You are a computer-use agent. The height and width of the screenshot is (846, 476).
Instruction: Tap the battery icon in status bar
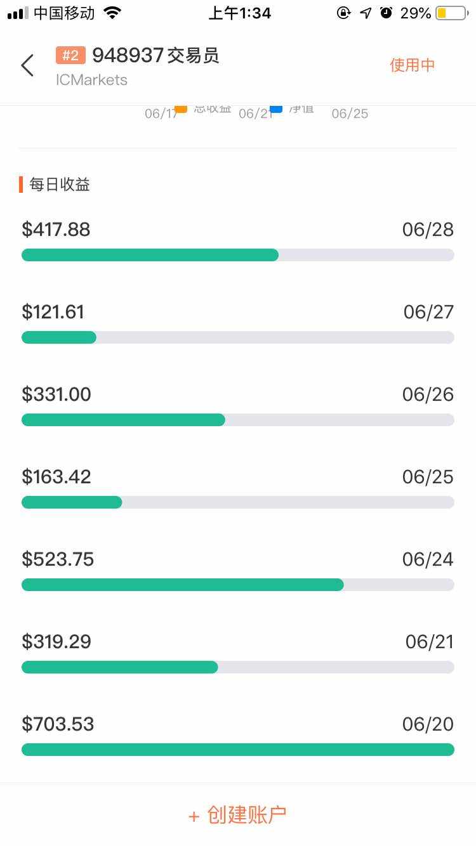[451, 13]
